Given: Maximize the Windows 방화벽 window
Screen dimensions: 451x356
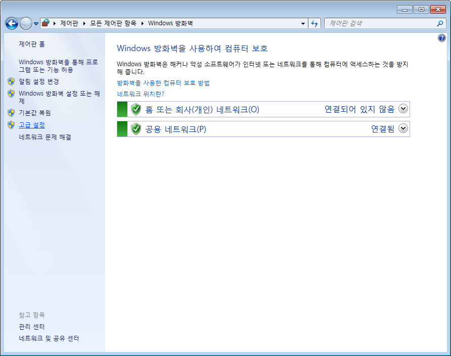Looking at the screenshot, I should coord(421,10).
